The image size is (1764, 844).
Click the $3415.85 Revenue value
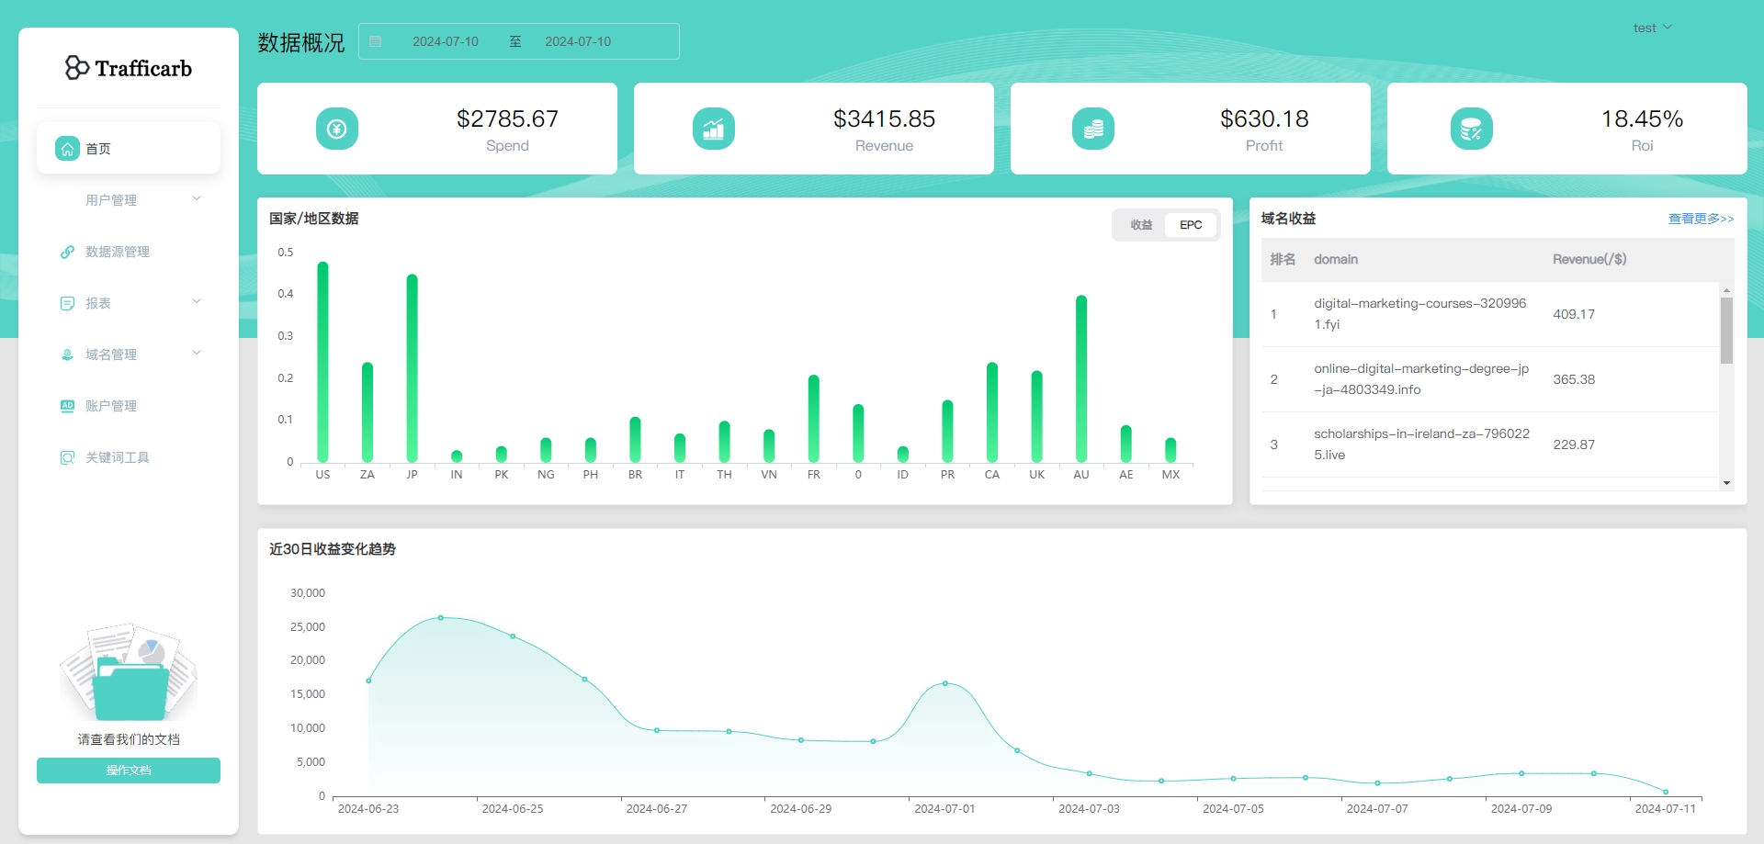click(884, 119)
